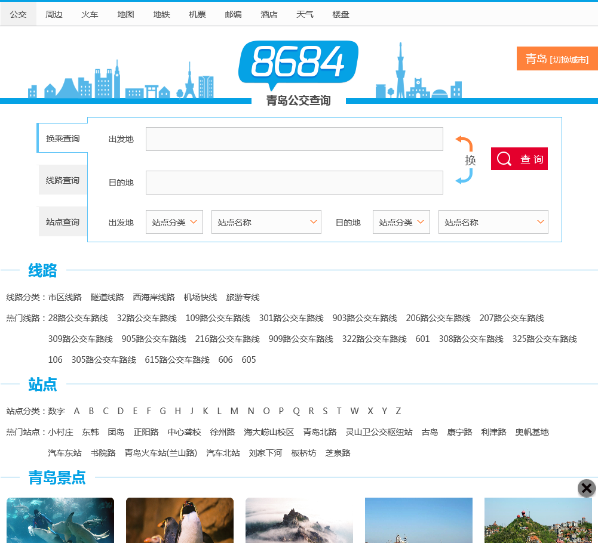Close the floating ad with the X button
598x543 pixels.
587,488
